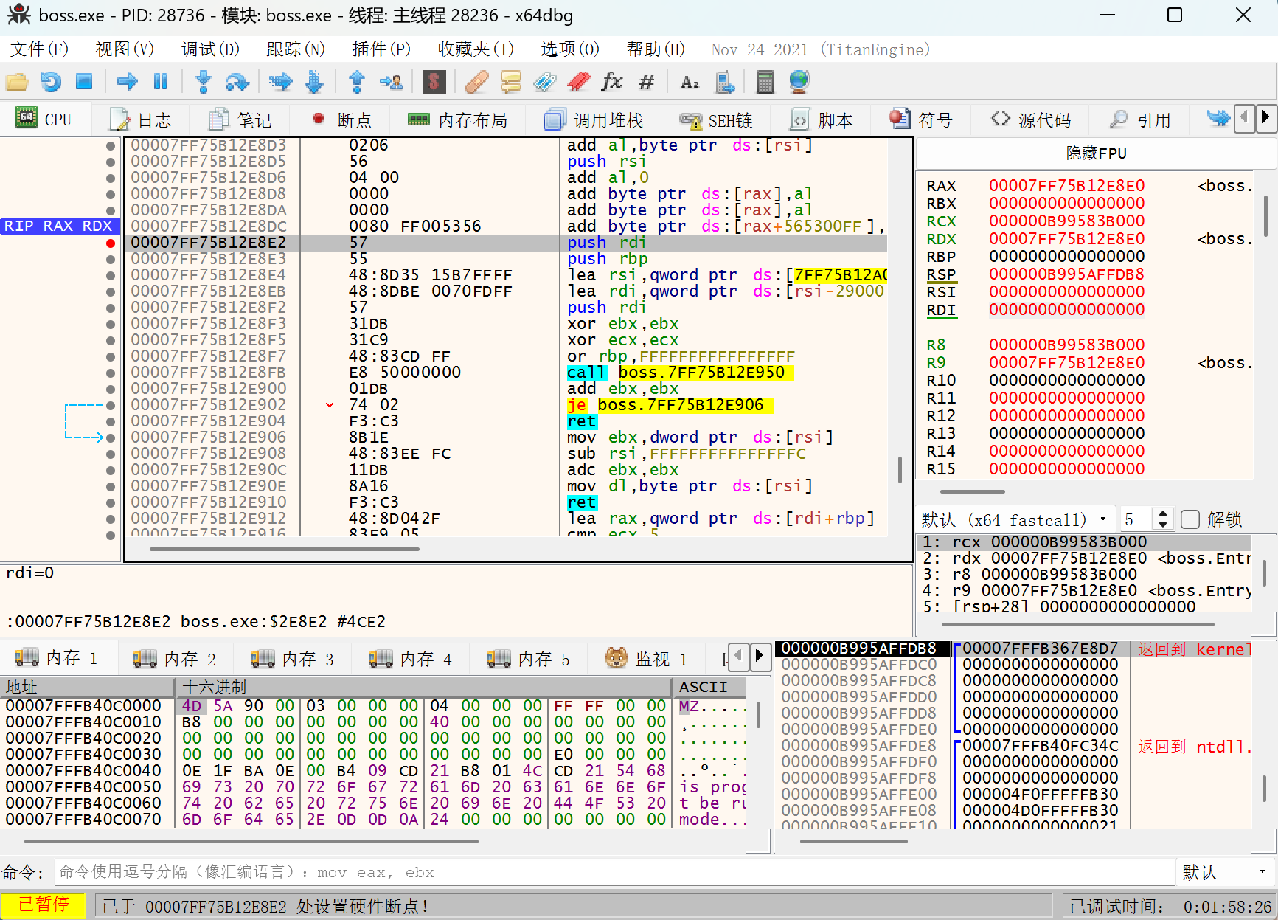
Task: Toggle breakpoint bullet at address 00007FF75B12E8FB
Action: point(111,373)
